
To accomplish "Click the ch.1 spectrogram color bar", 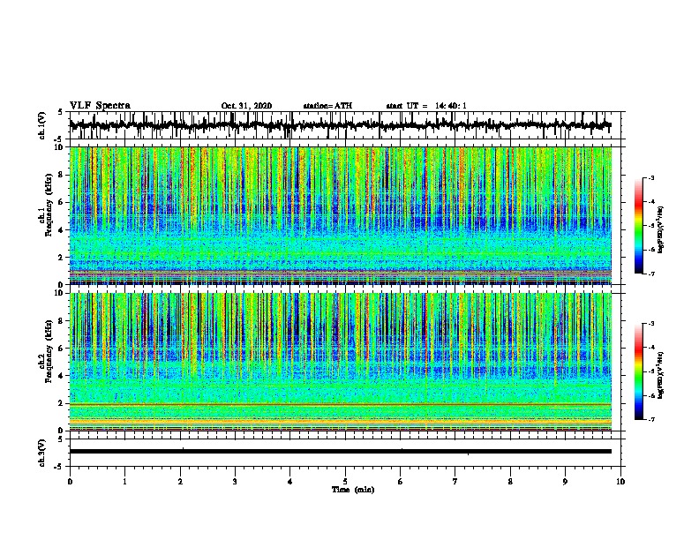I will click(x=639, y=226).
